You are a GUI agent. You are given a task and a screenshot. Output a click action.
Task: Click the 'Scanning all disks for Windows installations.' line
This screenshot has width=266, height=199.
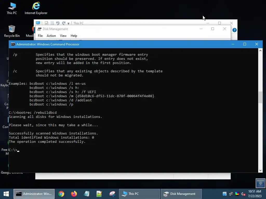pyautogui.click(x=56, y=117)
